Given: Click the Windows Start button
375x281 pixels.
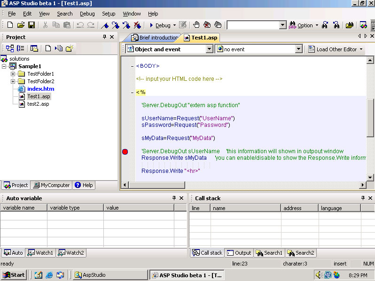Looking at the screenshot, I should click(14, 275).
